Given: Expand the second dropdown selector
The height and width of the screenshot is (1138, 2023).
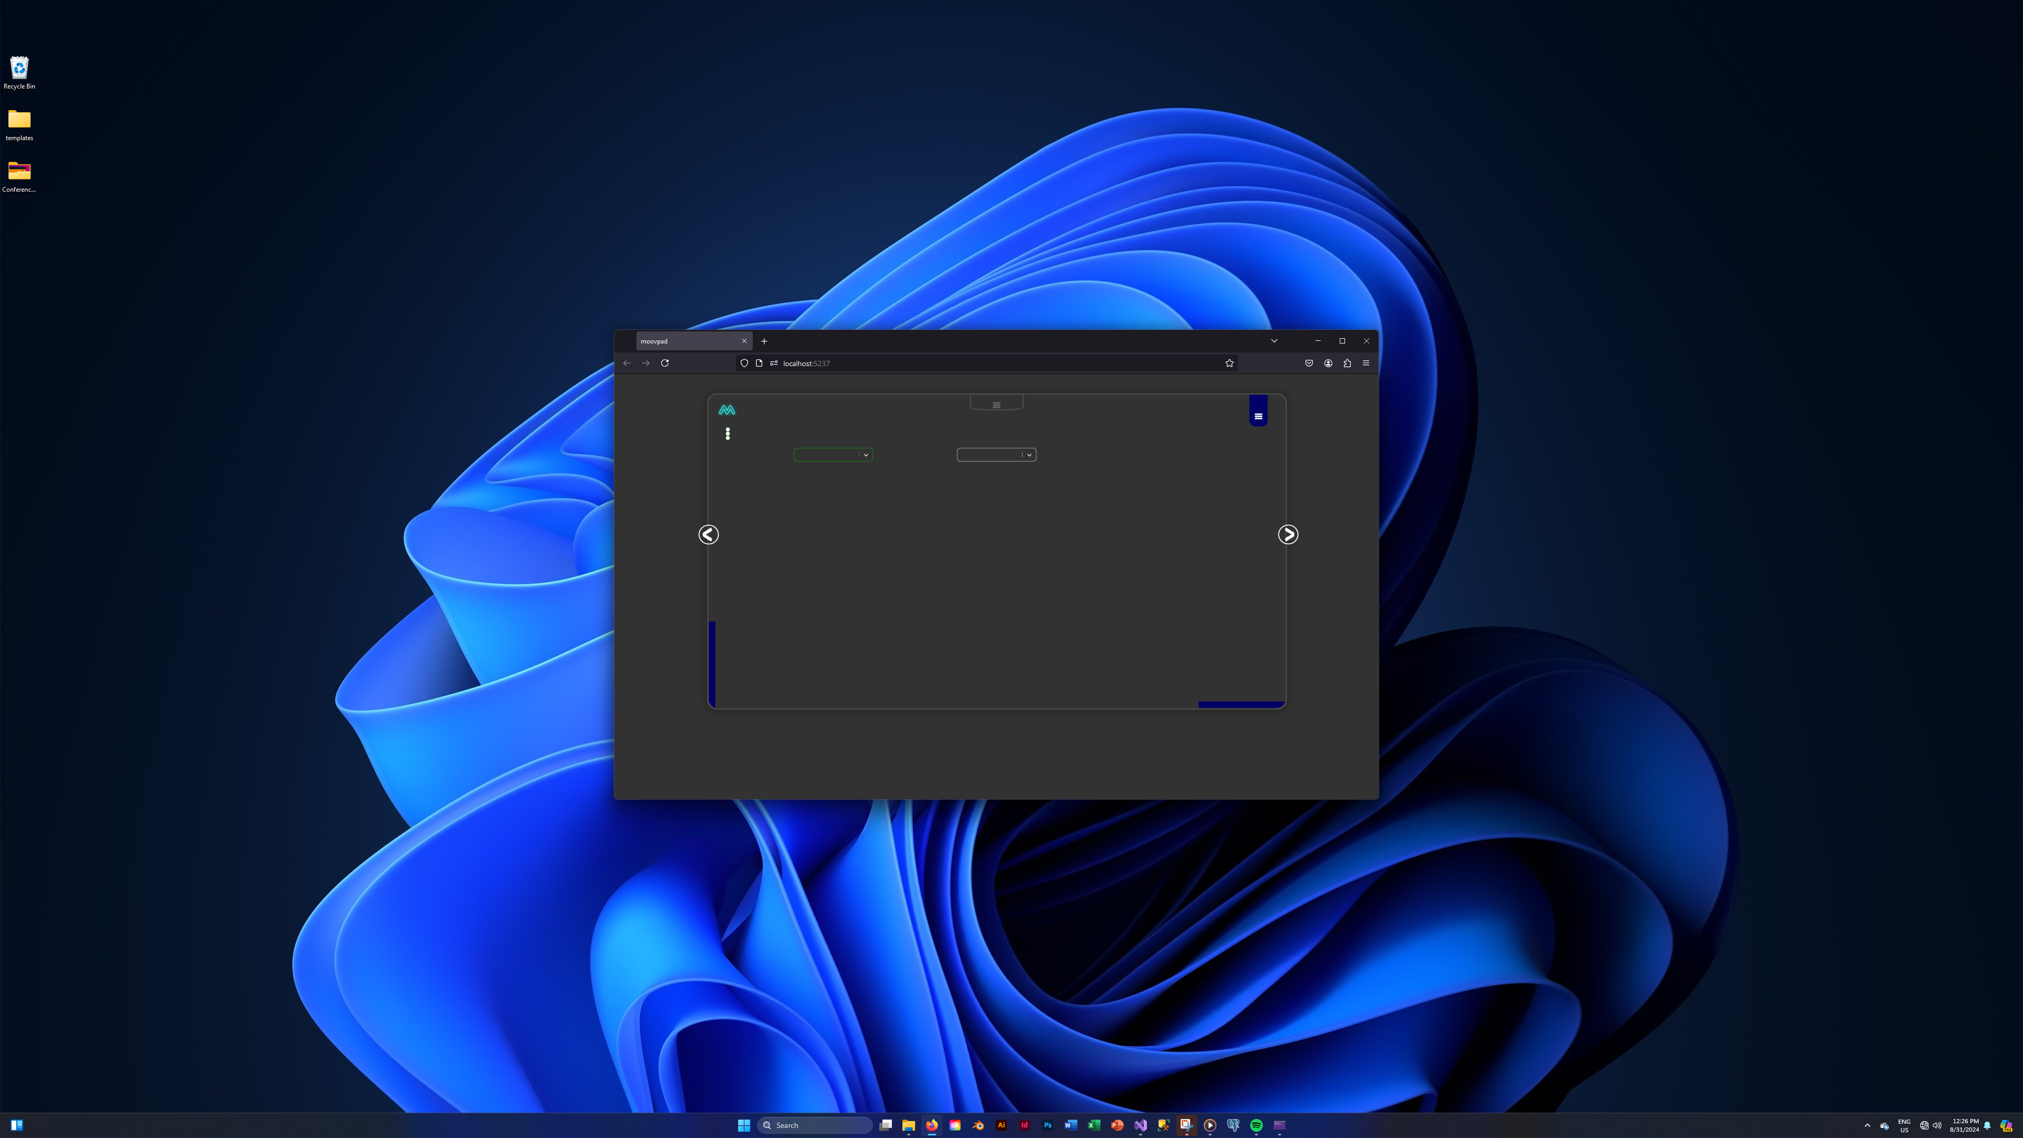Looking at the screenshot, I should 1028,454.
